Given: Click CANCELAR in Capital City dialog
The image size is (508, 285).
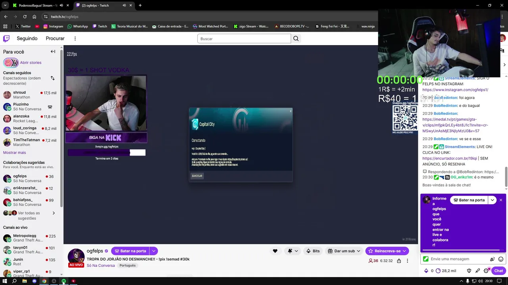Looking at the screenshot, I should click(197, 176).
